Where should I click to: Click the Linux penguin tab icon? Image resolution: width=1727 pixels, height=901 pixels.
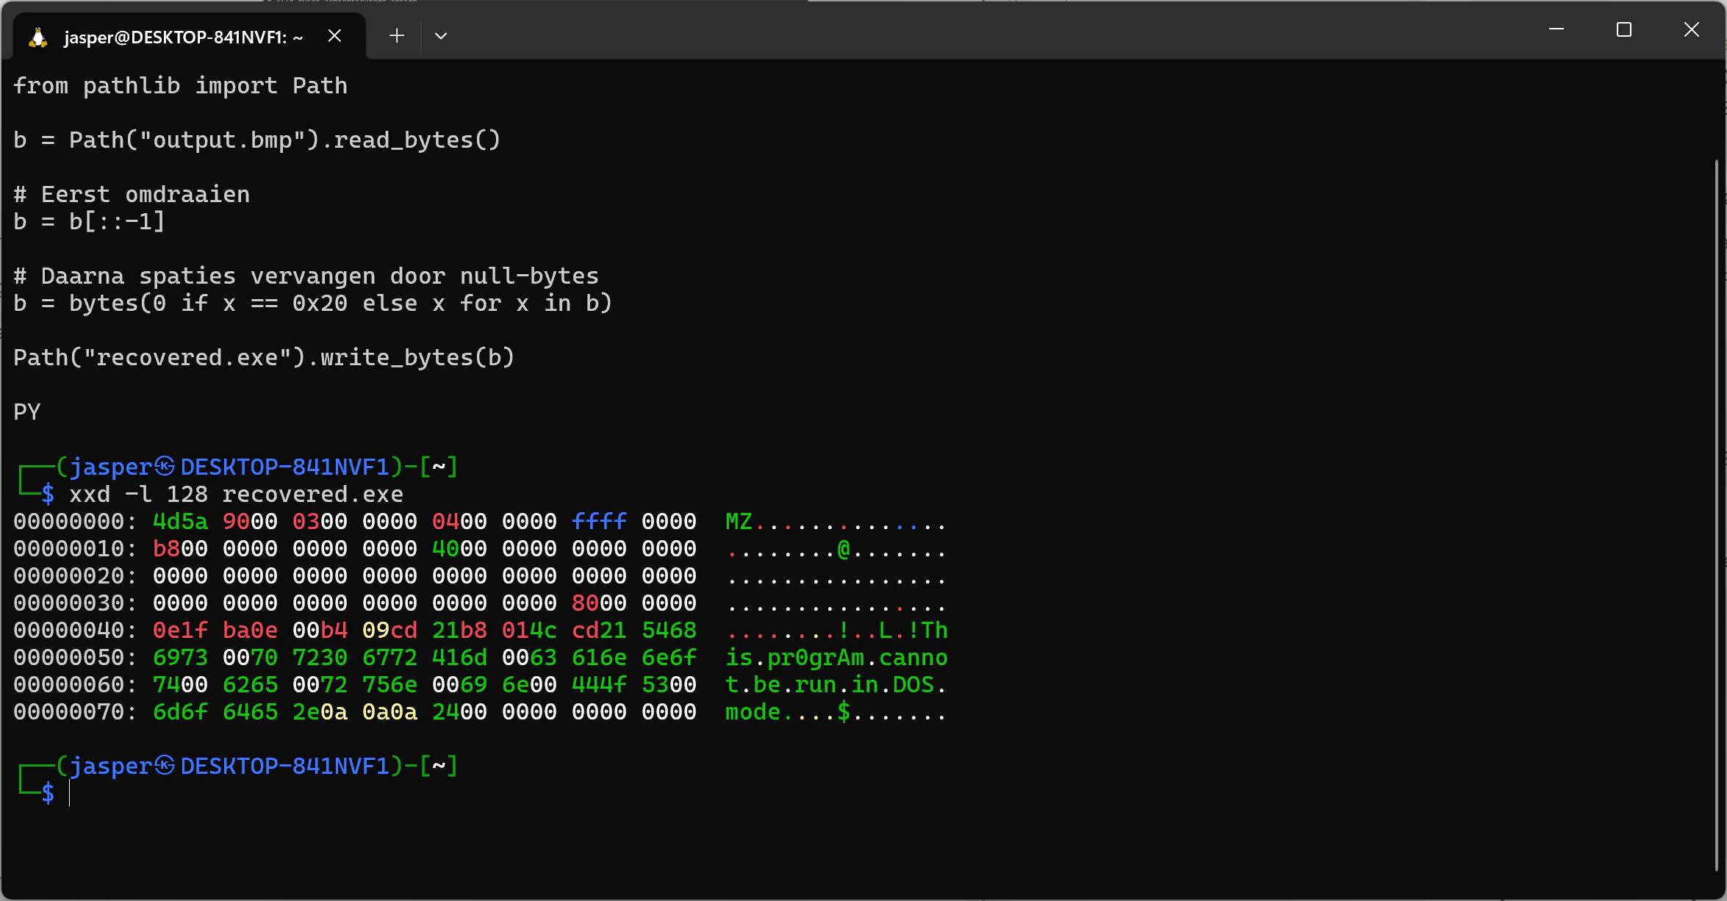[x=38, y=37]
